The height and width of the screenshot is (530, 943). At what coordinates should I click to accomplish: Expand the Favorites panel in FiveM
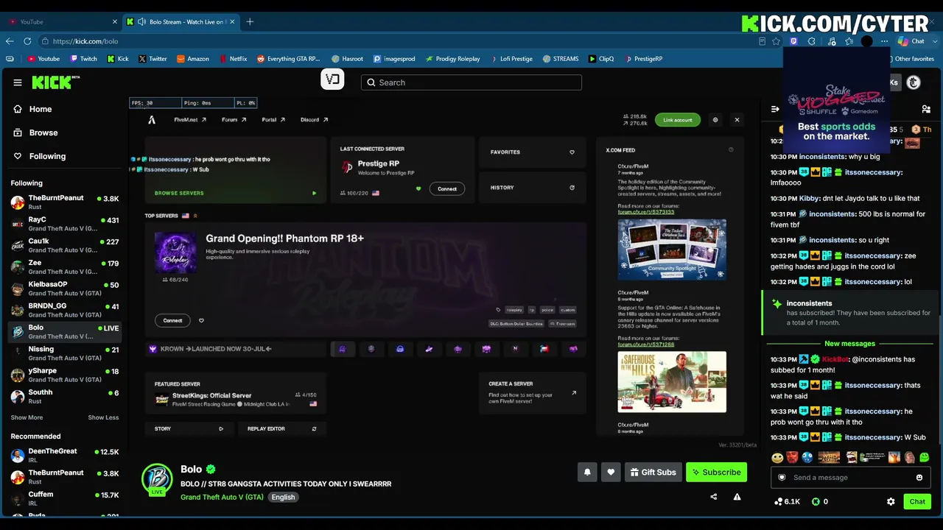click(x=533, y=152)
